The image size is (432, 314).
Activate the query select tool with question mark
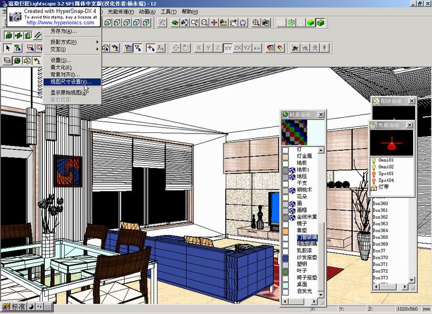18,48
